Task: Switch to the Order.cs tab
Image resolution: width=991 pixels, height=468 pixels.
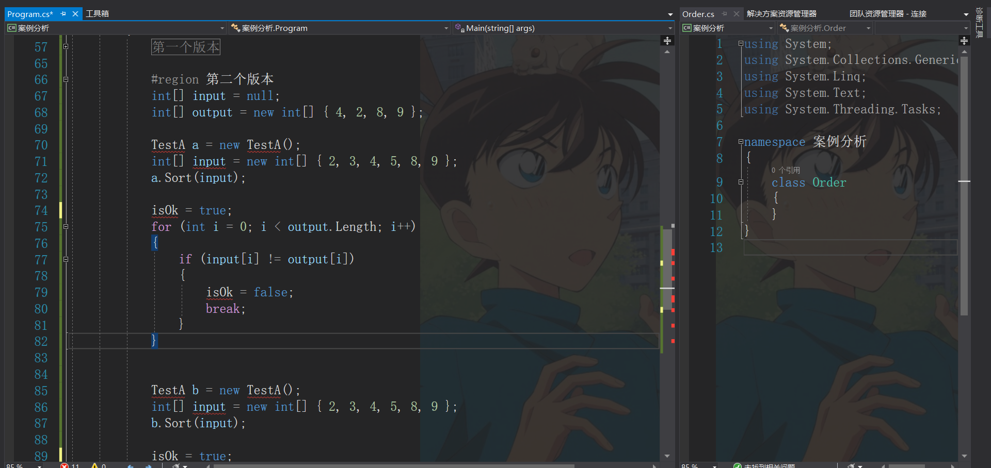Action: [x=698, y=14]
